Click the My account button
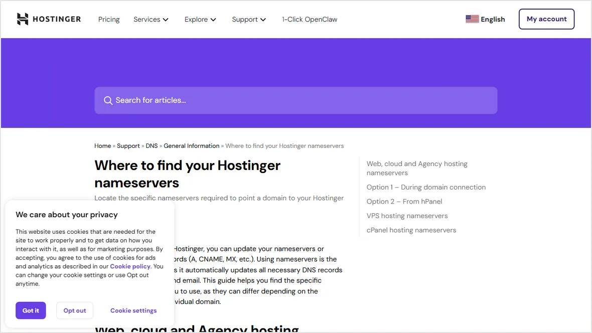Image resolution: width=592 pixels, height=333 pixels. (x=546, y=19)
